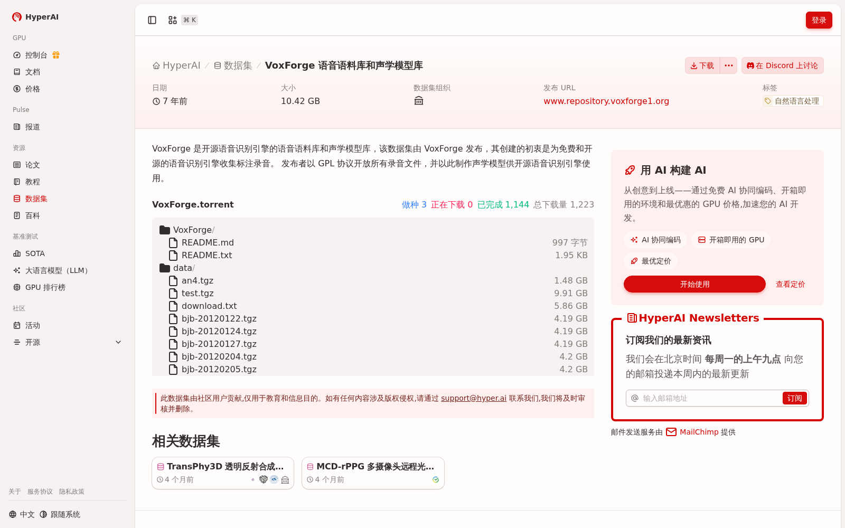This screenshot has width=845, height=528.
Task: Select bjb-20120127.tgz file entry
Action: [x=373, y=344]
